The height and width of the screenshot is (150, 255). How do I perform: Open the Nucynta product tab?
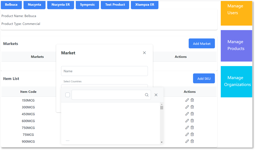pos(34,5)
